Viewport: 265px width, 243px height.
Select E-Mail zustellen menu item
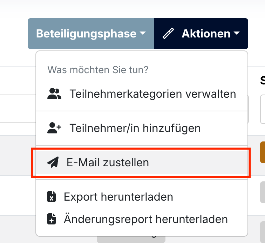(142, 162)
